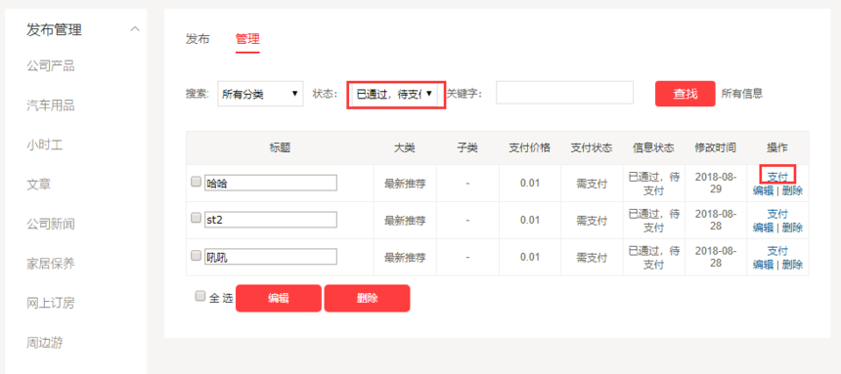Check the checkbox for row 哈哈
The image size is (841, 374).
(197, 182)
